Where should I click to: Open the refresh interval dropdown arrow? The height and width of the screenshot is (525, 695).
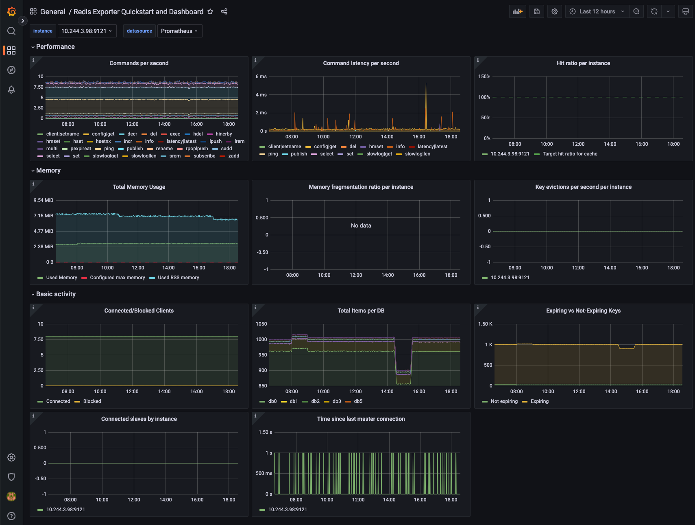coord(668,11)
